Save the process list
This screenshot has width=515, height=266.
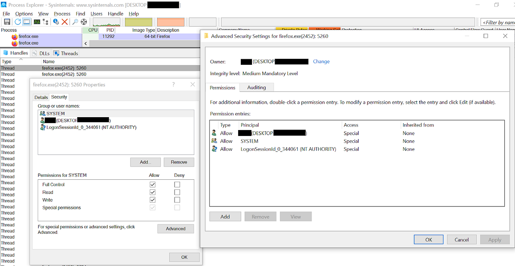click(7, 21)
